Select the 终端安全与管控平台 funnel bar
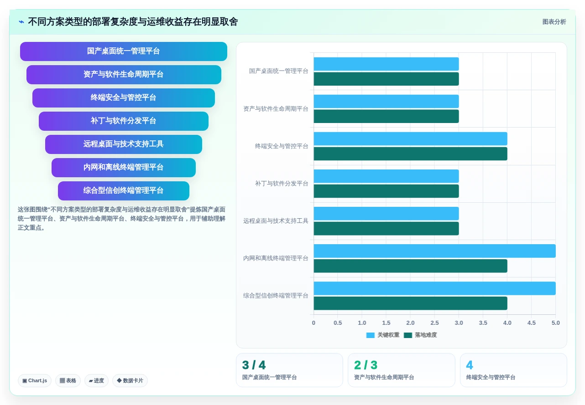 (124, 98)
